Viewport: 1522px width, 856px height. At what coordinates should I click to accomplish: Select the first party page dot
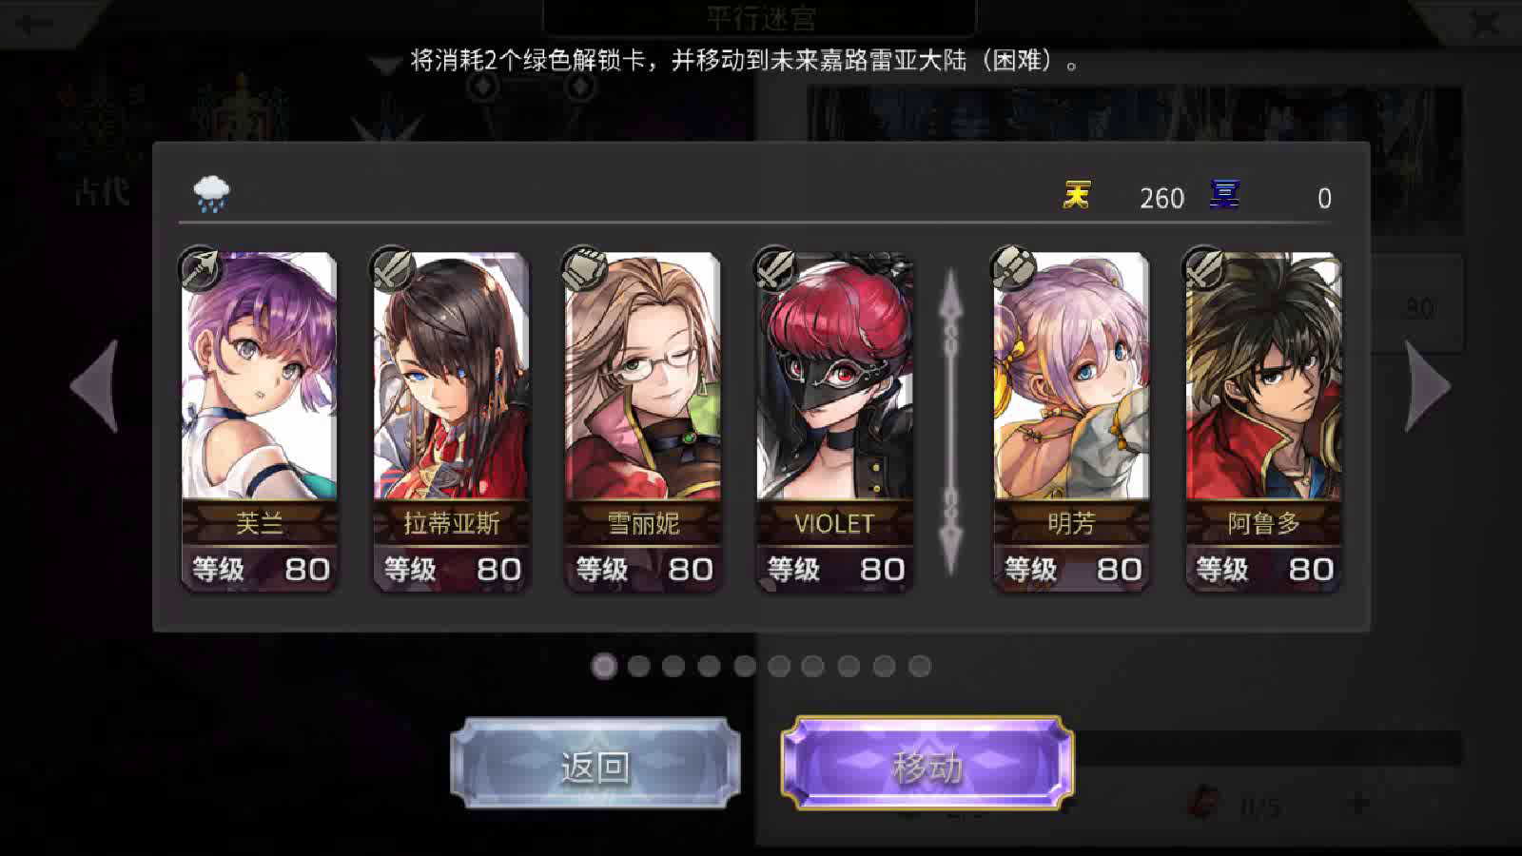coord(604,666)
